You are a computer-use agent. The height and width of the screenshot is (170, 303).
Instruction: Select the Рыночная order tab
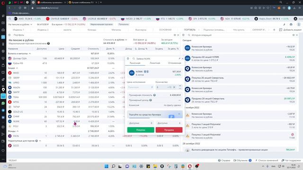(135, 63)
